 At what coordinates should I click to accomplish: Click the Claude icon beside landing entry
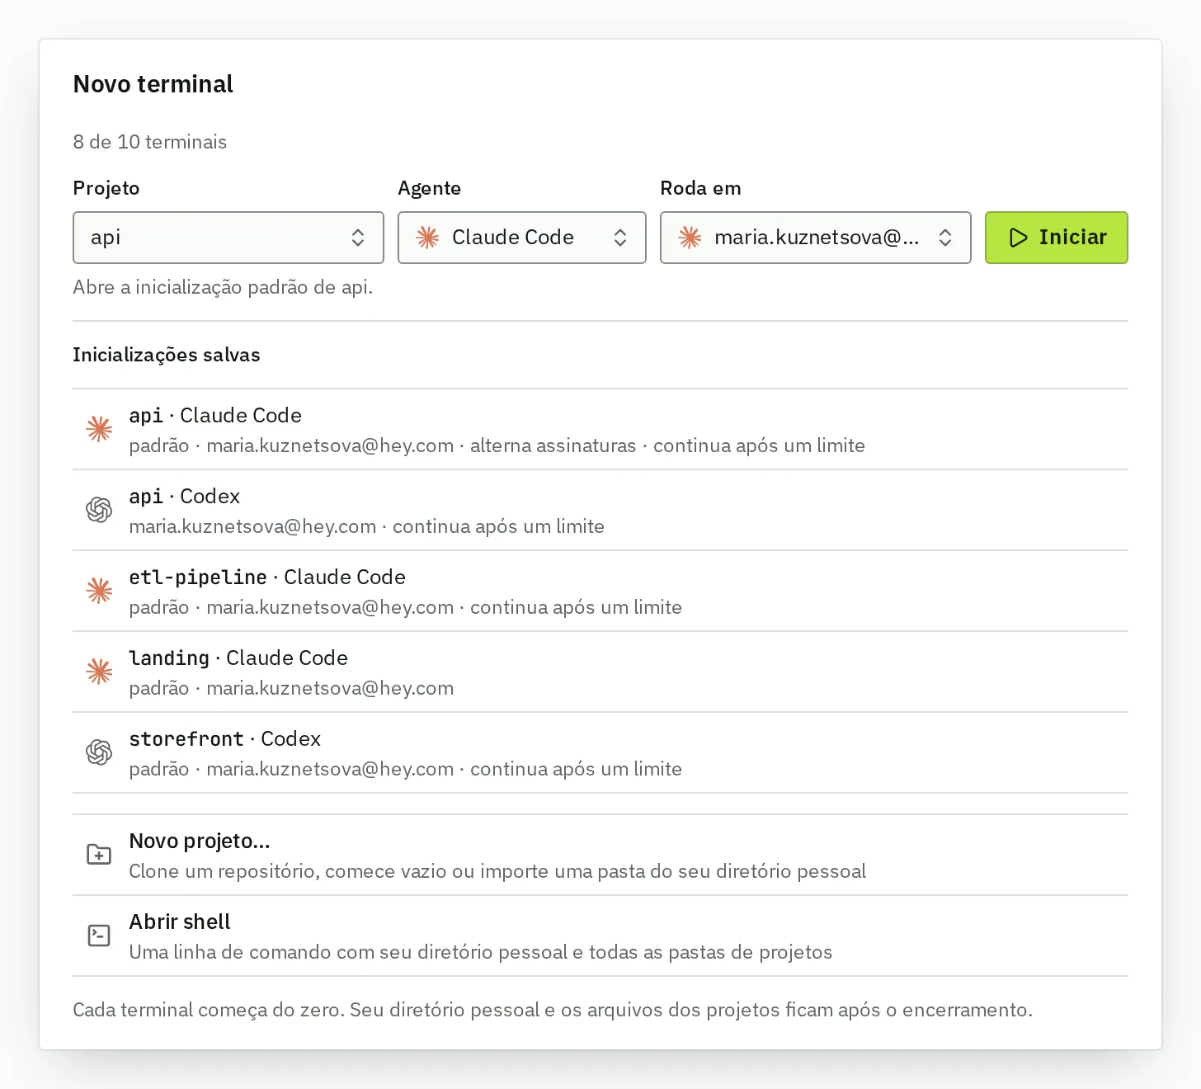[x=99, y=672]
